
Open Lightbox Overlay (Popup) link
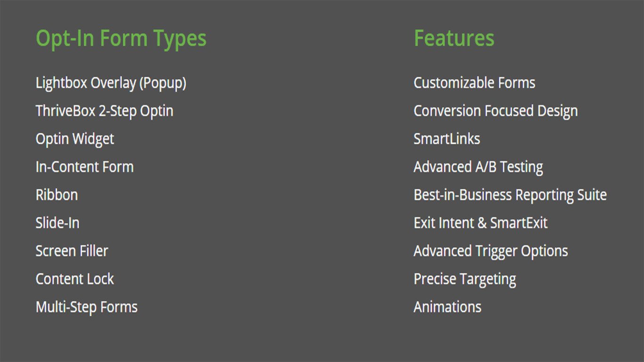pos(111,83)
